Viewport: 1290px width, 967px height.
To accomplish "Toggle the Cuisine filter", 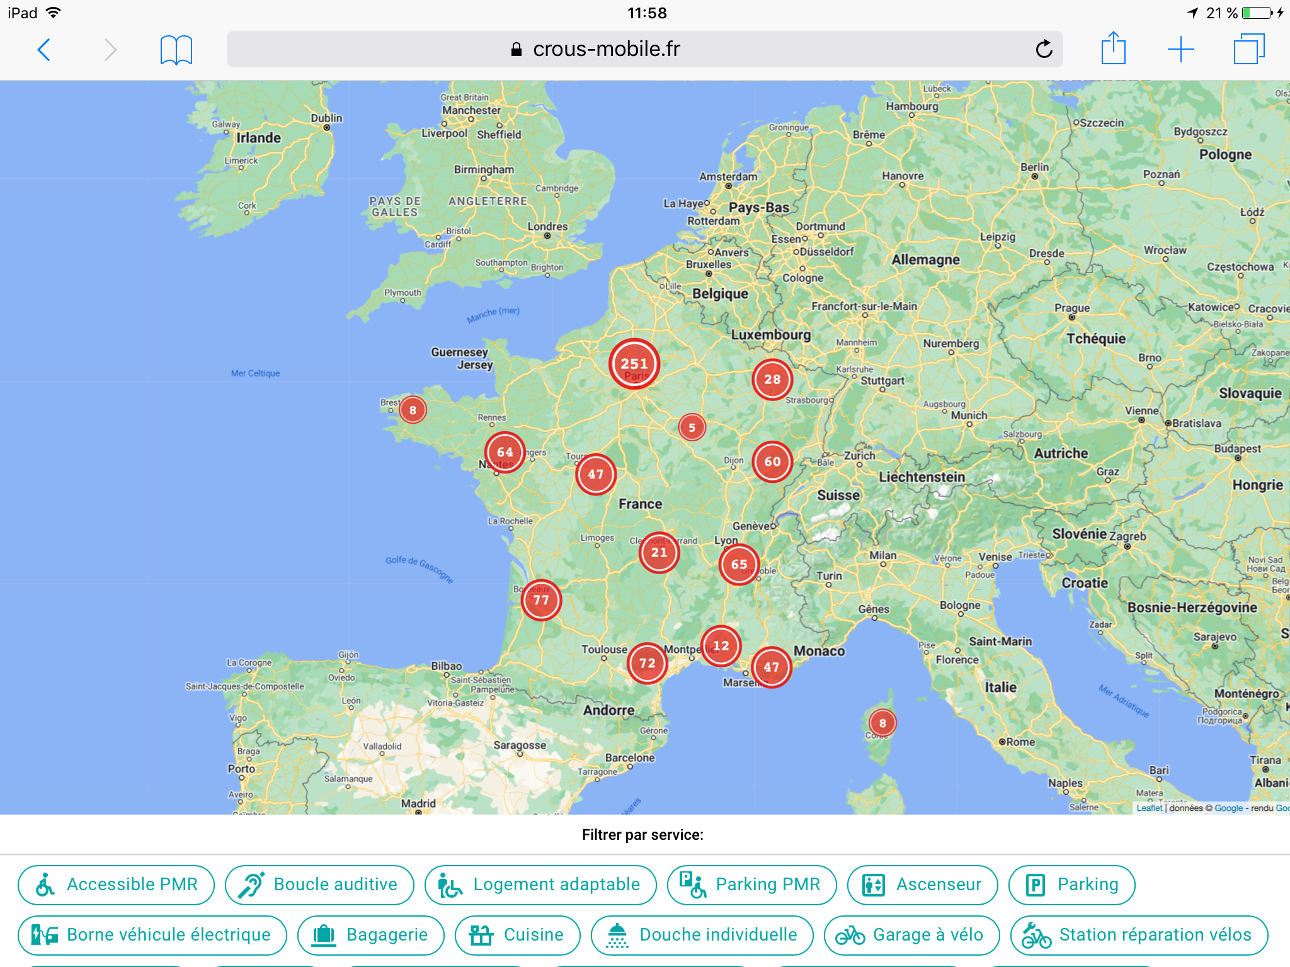I will [518, 935].
